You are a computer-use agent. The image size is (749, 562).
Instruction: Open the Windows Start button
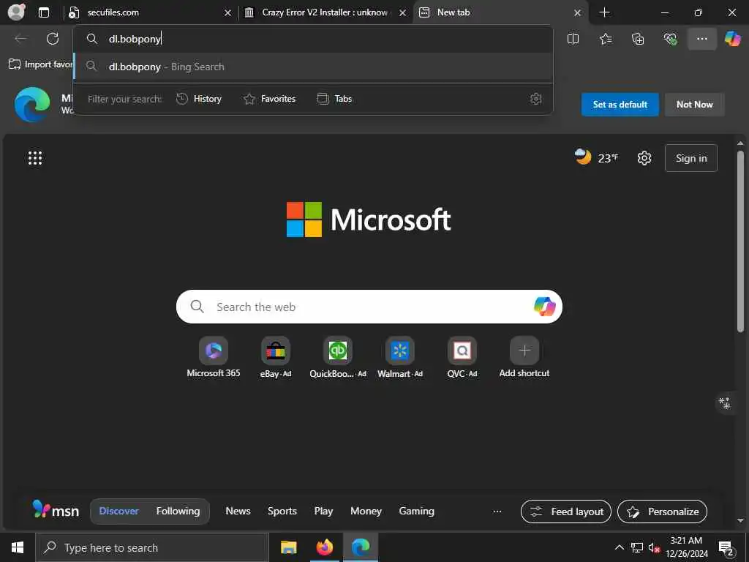click(x=18, y=547)
